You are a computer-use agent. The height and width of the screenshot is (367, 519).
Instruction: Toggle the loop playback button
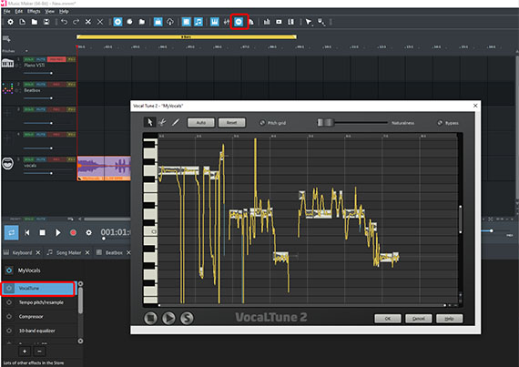(11, 232)
